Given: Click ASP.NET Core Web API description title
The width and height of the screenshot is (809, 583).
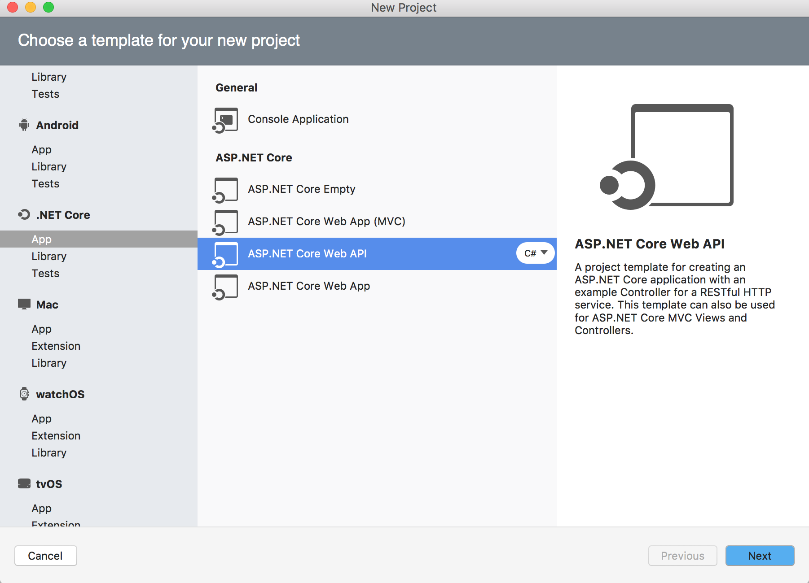Looking at the screenshot, I should pos(650,244).
